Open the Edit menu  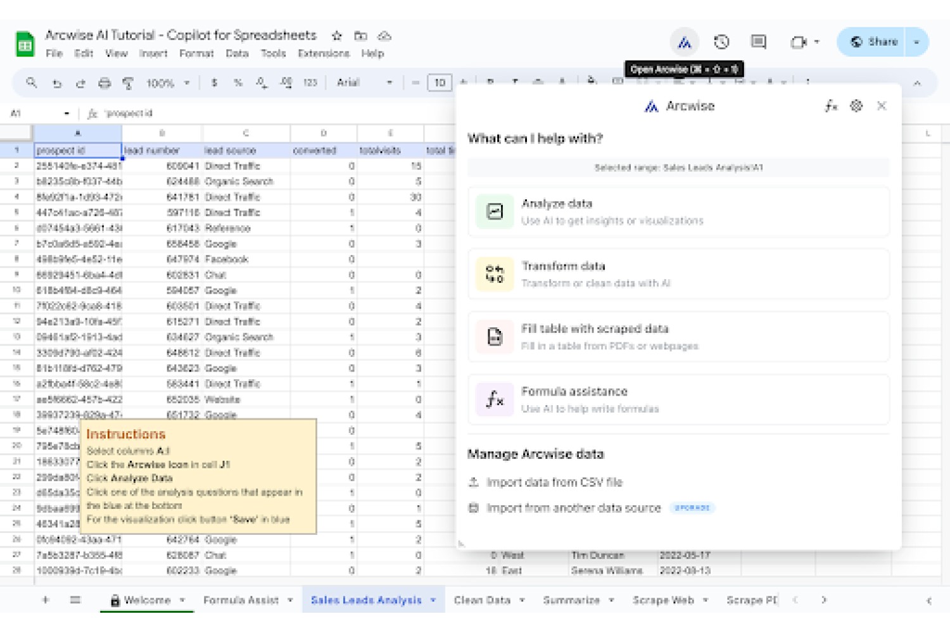click(x=84, y=54)
